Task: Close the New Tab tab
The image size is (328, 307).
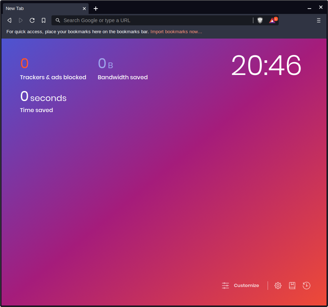Action: pyautogui.click(x=84, y=8)
